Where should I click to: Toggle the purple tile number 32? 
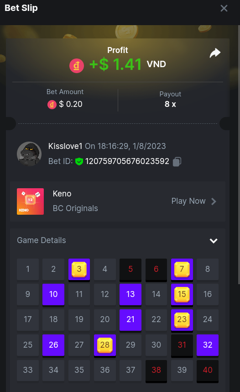[x=208, y=345]
